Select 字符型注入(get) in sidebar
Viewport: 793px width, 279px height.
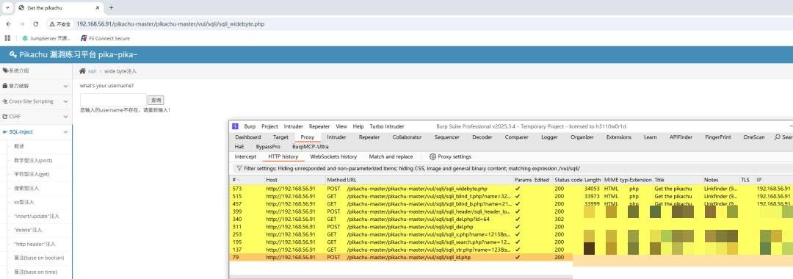coord(32,174)
